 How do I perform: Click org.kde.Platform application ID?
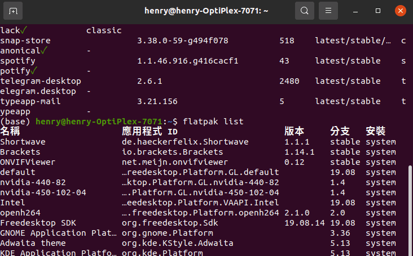(x=162, y=253)
